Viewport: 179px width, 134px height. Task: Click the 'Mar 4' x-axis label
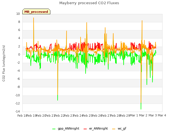pos(162,115)
